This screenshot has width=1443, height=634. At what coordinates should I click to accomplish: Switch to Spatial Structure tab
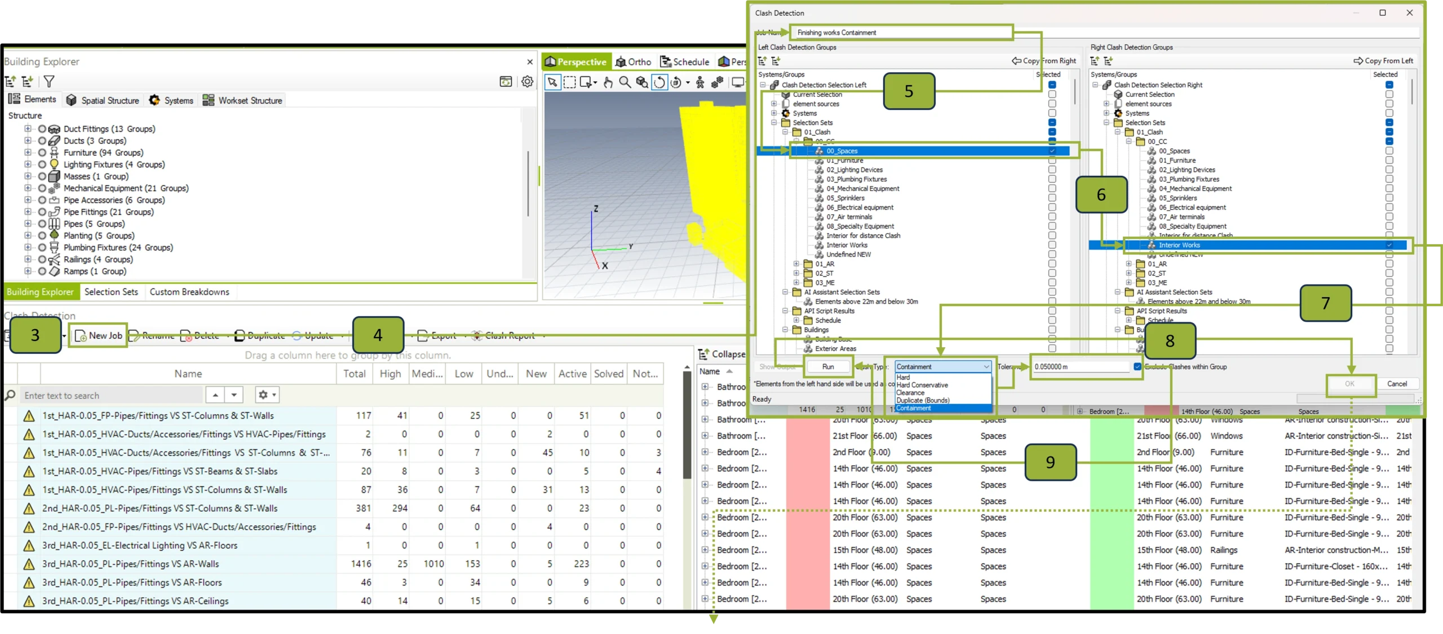(103, 100)
